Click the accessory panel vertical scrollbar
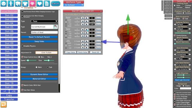The height and width of the screenshot is (108, 192). [x=59, y=51]
